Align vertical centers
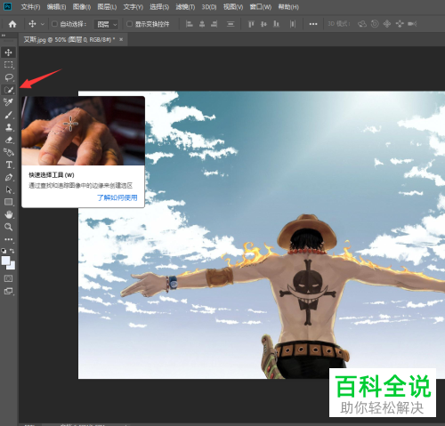 coord(263,24)
